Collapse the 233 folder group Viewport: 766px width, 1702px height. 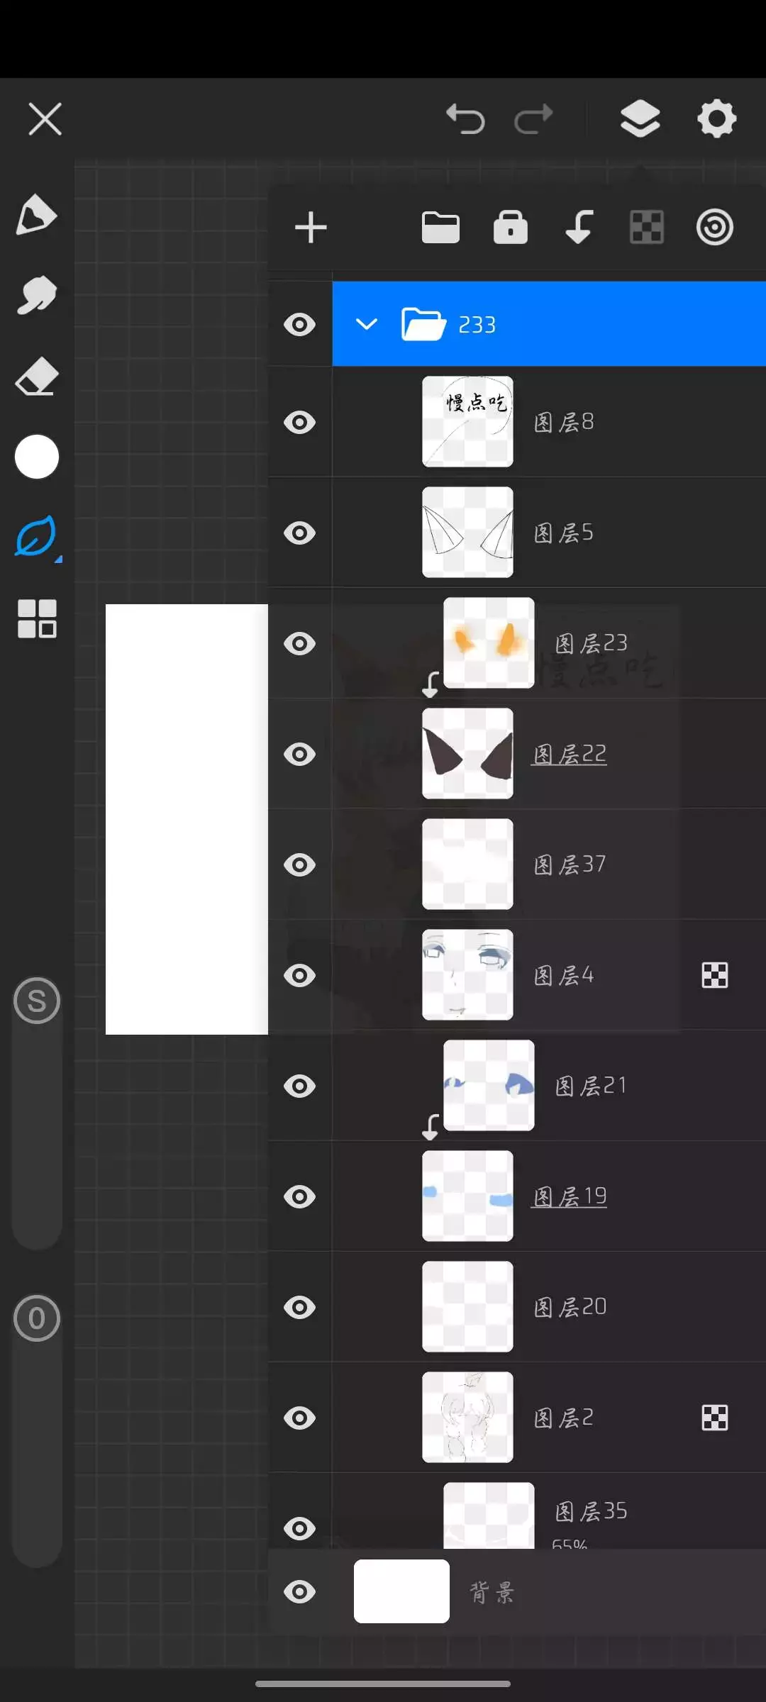coord(366,325)
